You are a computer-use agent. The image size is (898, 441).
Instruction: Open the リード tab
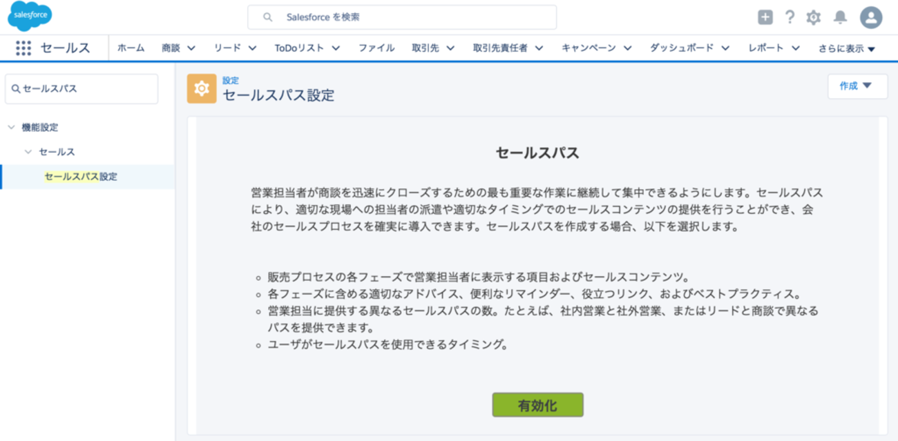point(227,48)
